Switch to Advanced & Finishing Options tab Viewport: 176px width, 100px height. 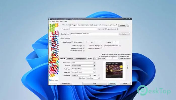76,58
